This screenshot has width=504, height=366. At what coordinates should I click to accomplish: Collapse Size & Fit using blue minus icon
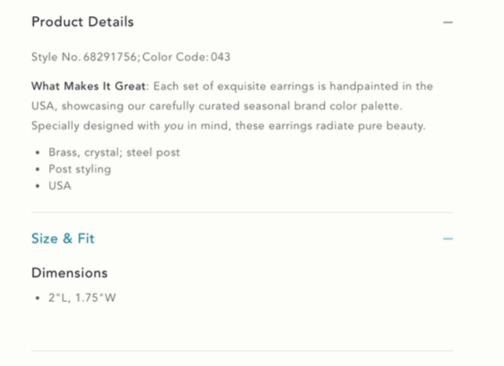click(x=448, y=239)
